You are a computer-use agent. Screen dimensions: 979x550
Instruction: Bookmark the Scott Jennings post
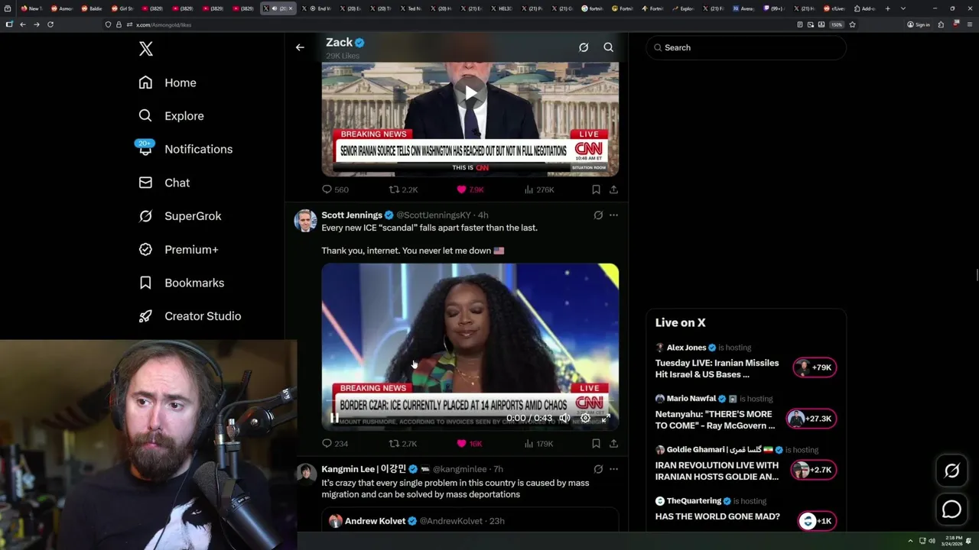[596, 443]
